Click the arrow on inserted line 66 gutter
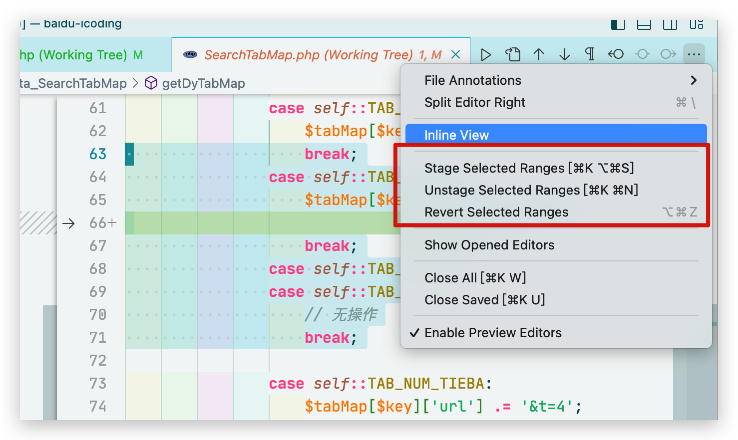Image resolution: width=738 pixels, height=440 pixels. point(68,223)
